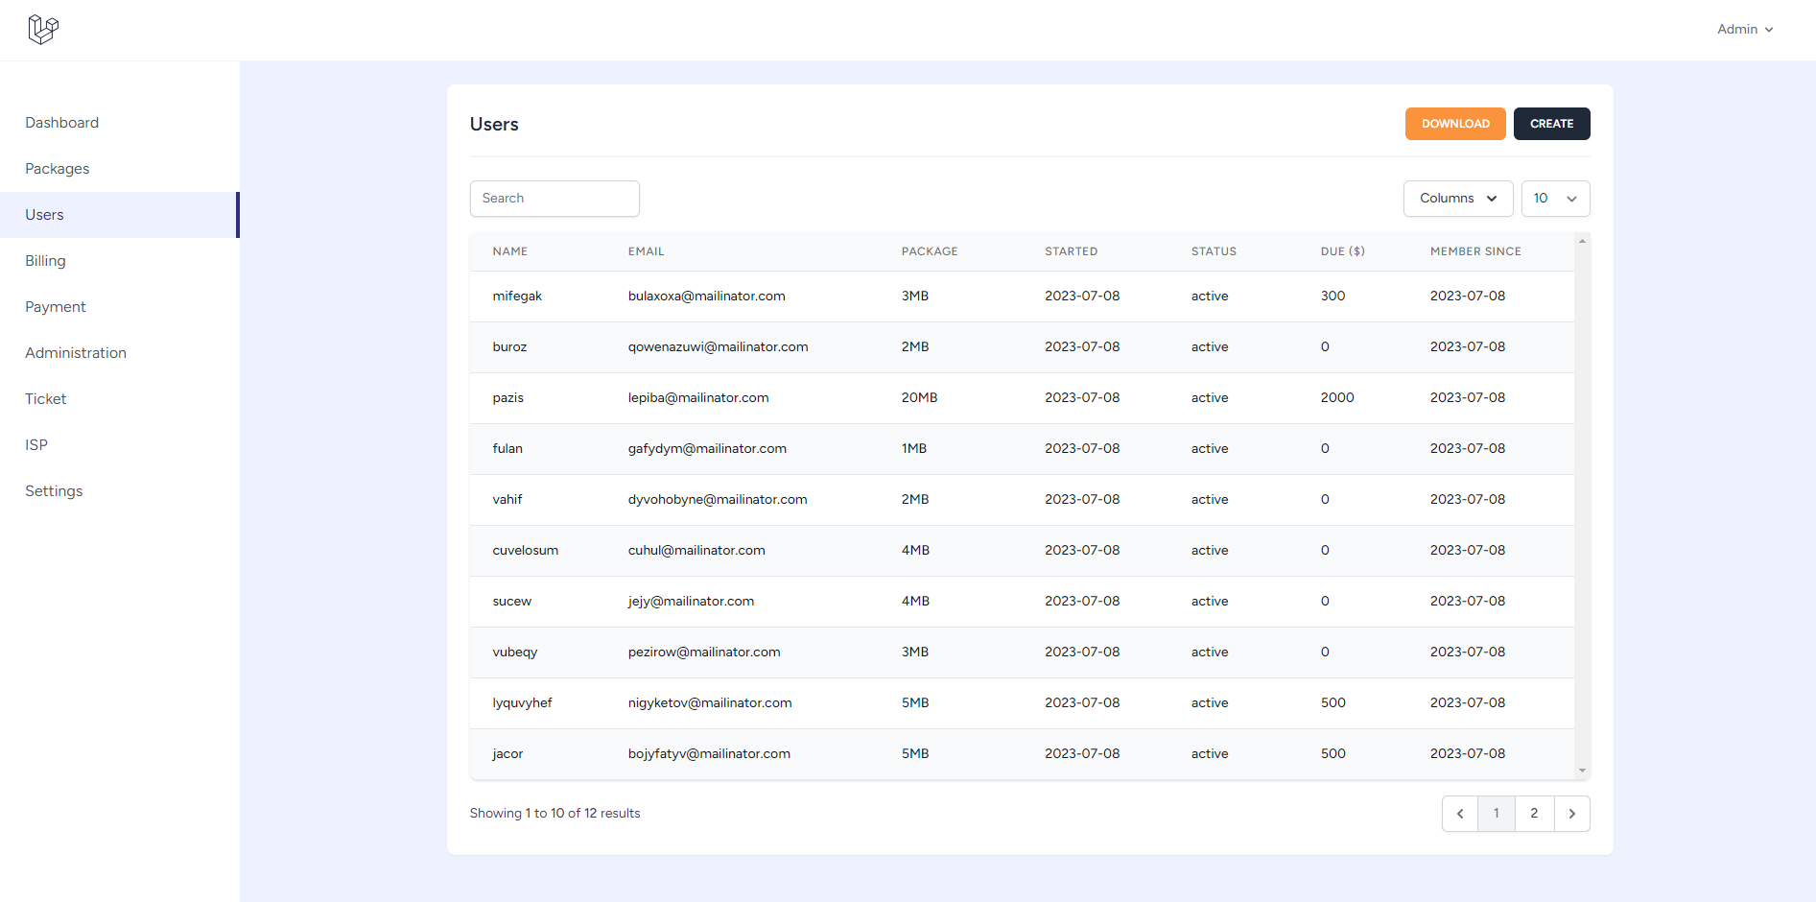The height and width of the screenshot is (902, 1816).
Task: Open the Packages section in the sidebar
Action: point(57,168)
